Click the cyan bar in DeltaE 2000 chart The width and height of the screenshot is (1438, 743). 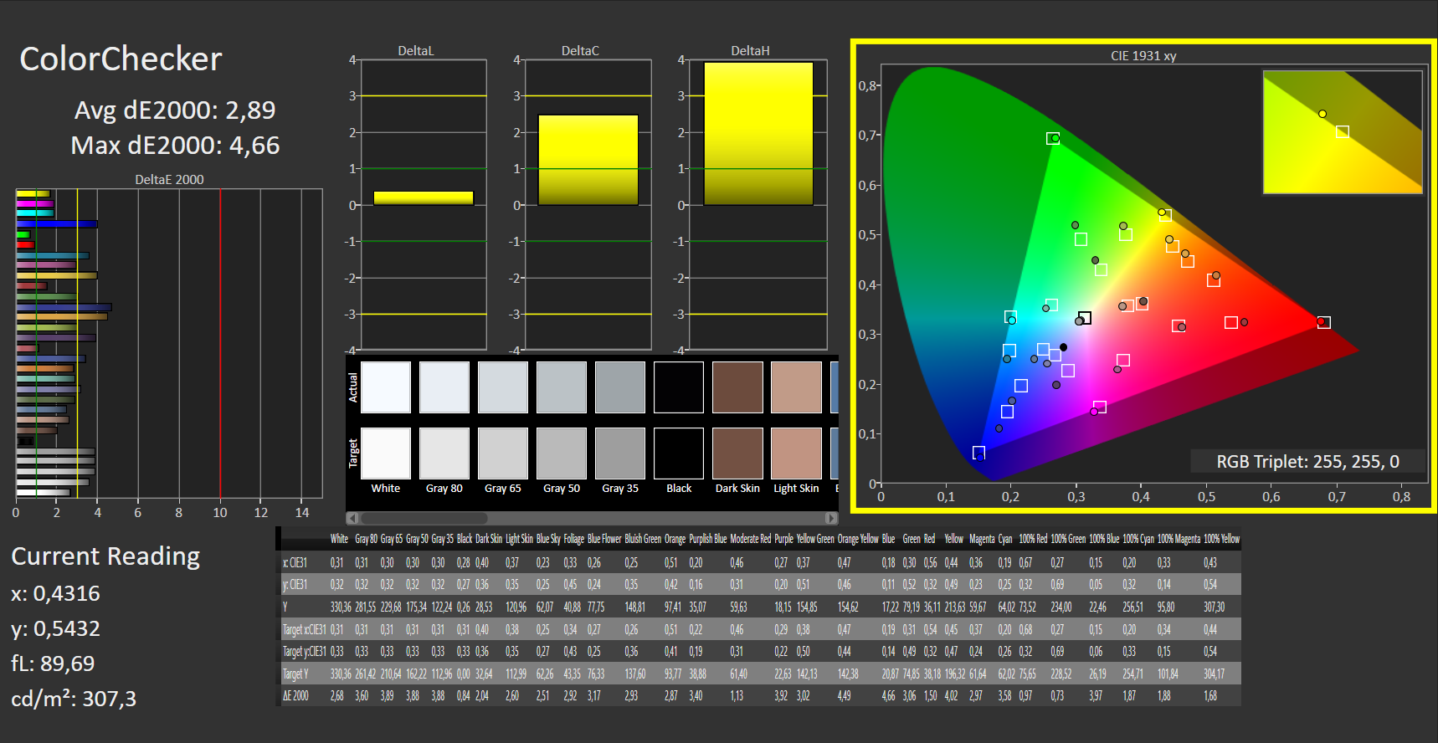coord(35,213)
